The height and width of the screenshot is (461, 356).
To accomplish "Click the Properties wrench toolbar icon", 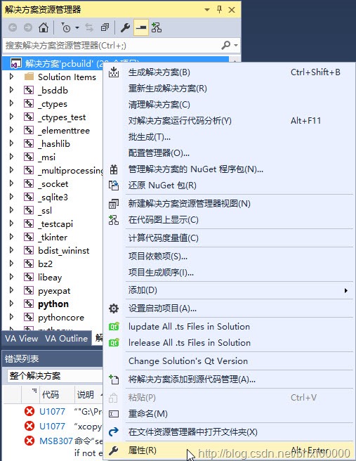I will (x=126, y=27).
